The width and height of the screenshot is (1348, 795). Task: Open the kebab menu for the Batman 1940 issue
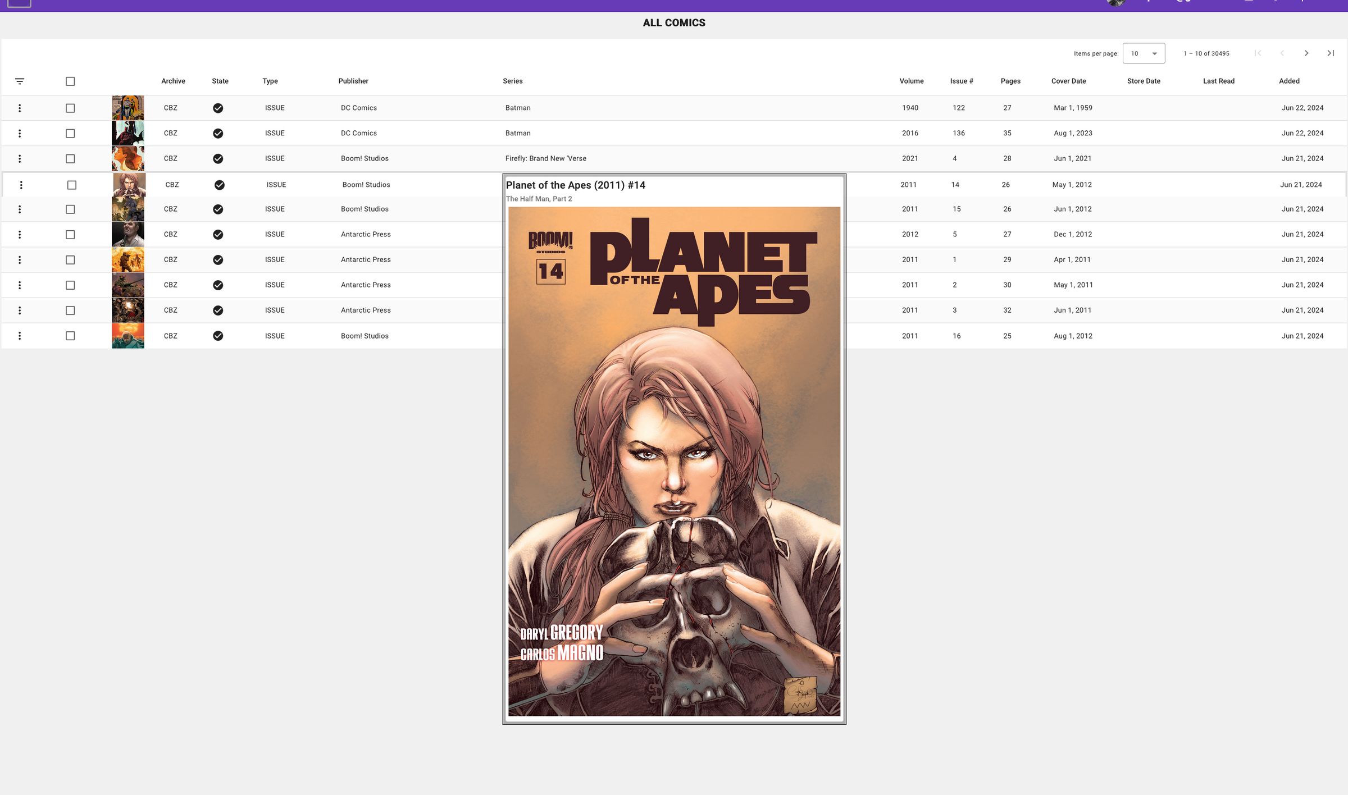(20, 108)
